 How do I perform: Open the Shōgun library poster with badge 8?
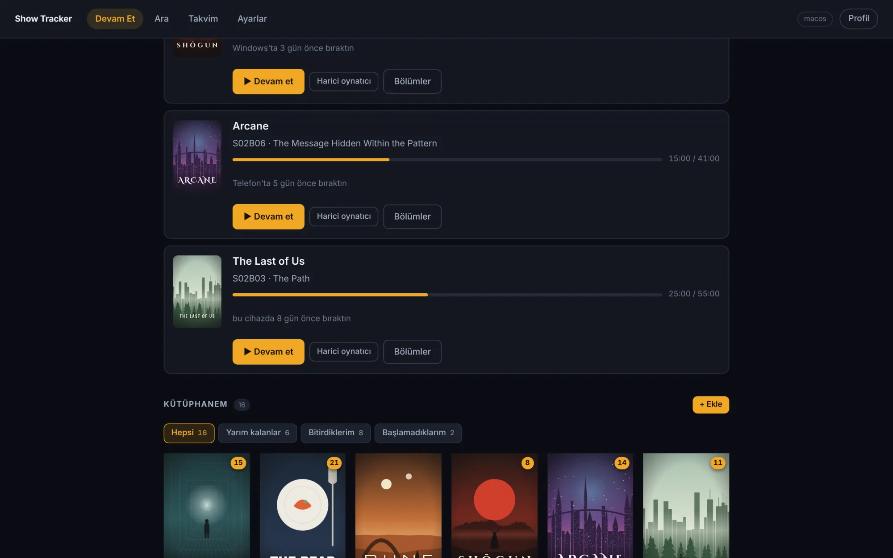pyautogui.click(x=494, y=505)
